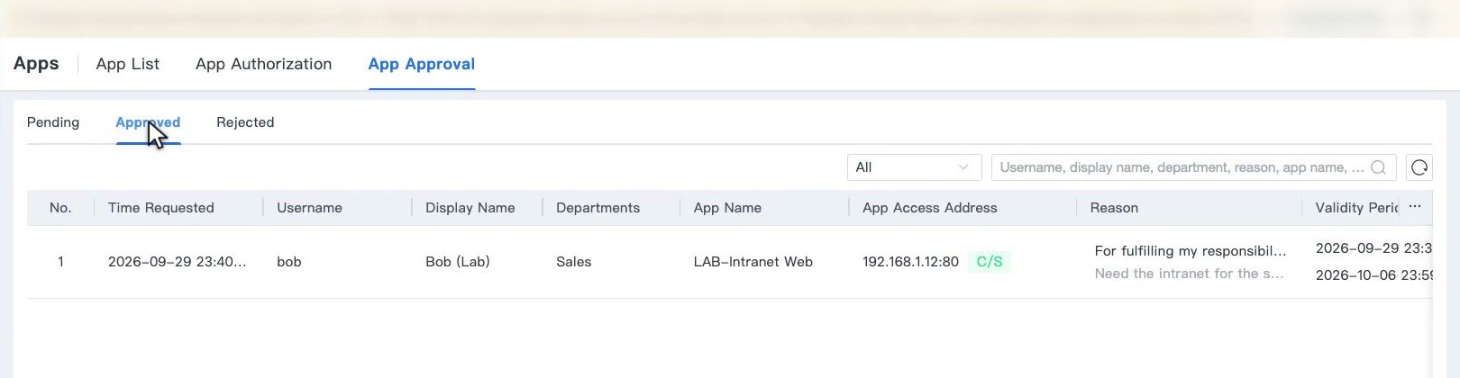Click the Apps section title
Image resolution: width=1460 pixels, height=378 pixels.
point(36,64)
